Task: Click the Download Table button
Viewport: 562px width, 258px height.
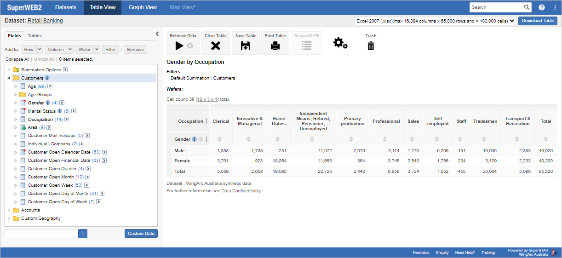Action: click(538, 21)
